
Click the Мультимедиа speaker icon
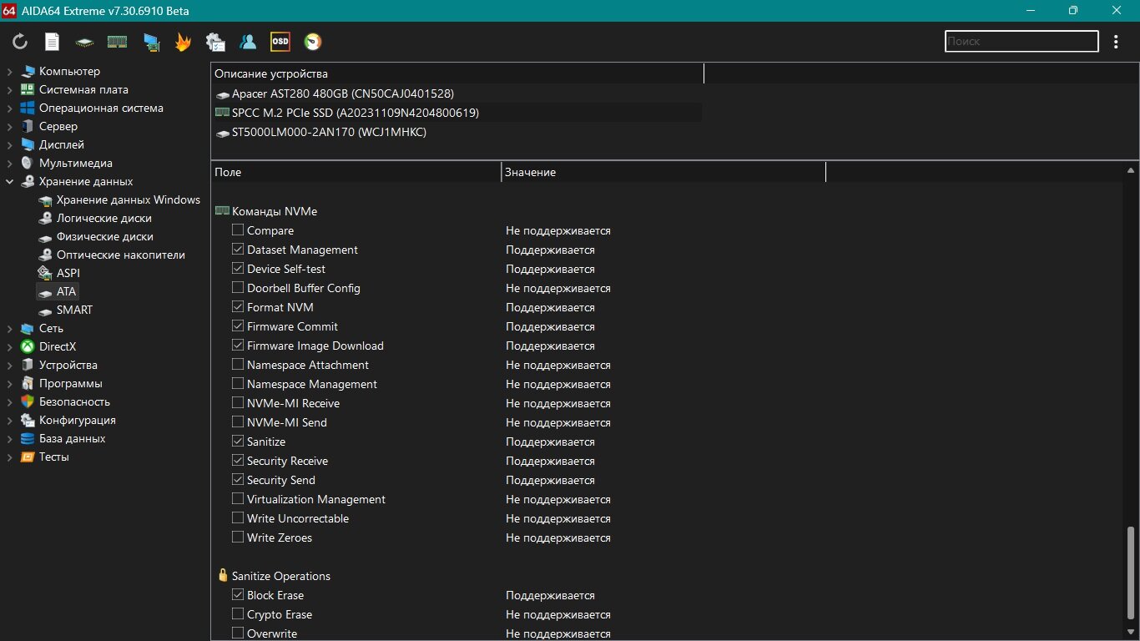click(28, 164)
